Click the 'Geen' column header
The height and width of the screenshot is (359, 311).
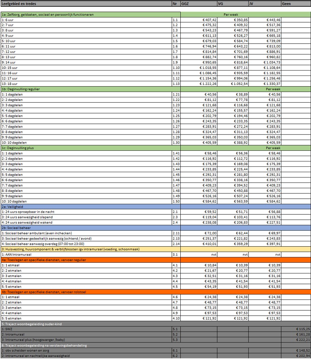click(296, 4)
